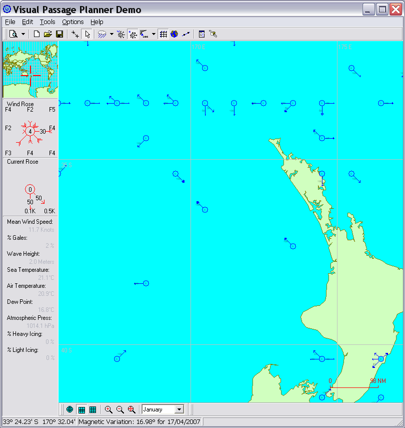Click the world overview map thumbnail

coord(30,70)
